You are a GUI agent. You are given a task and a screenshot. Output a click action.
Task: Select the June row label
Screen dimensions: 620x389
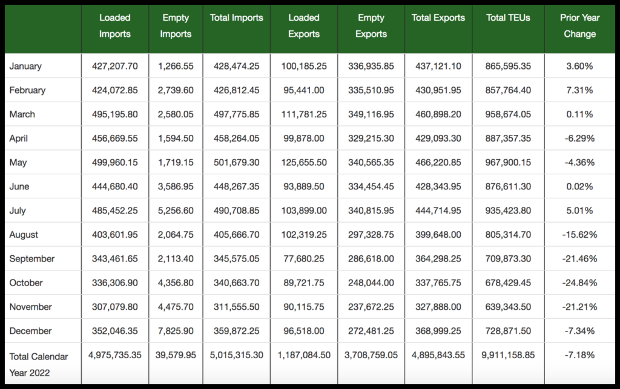pyautogui.click(x=20, y=186)
